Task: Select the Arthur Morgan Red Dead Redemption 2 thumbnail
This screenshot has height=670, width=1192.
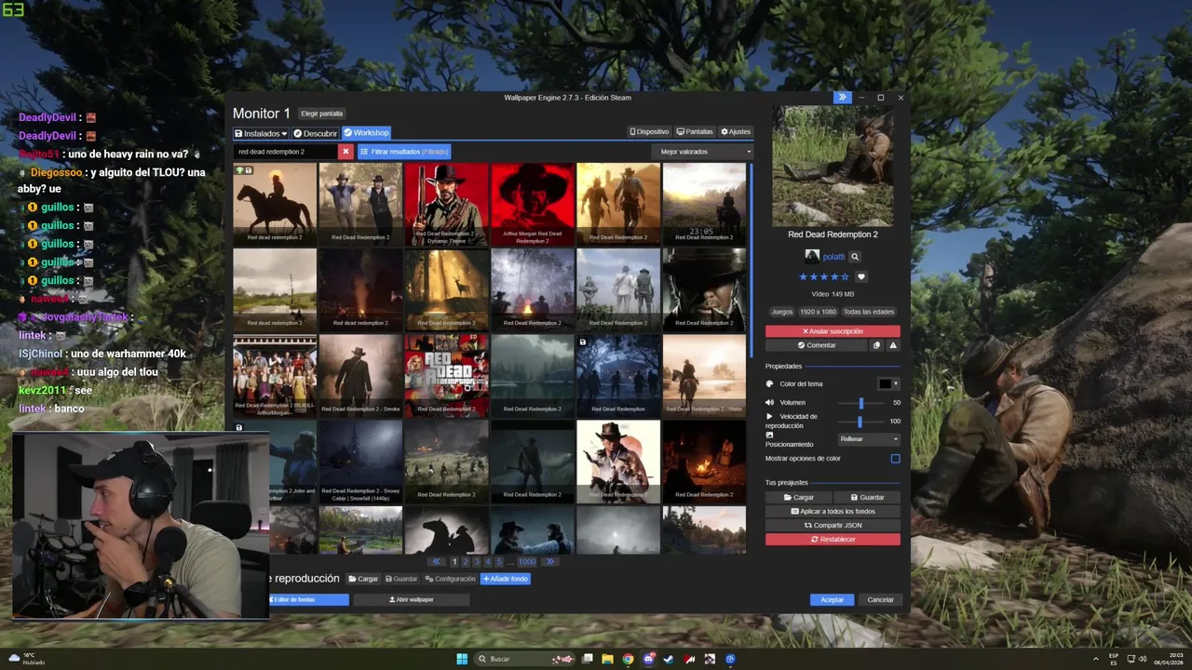Action: click(x=533, y=205)
